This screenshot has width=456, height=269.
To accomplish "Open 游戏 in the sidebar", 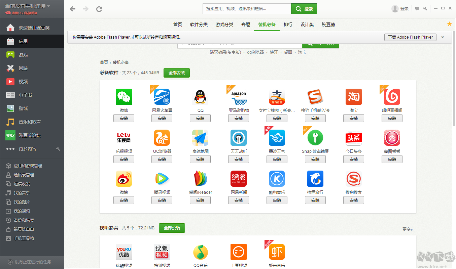I will tap(32, 55).
